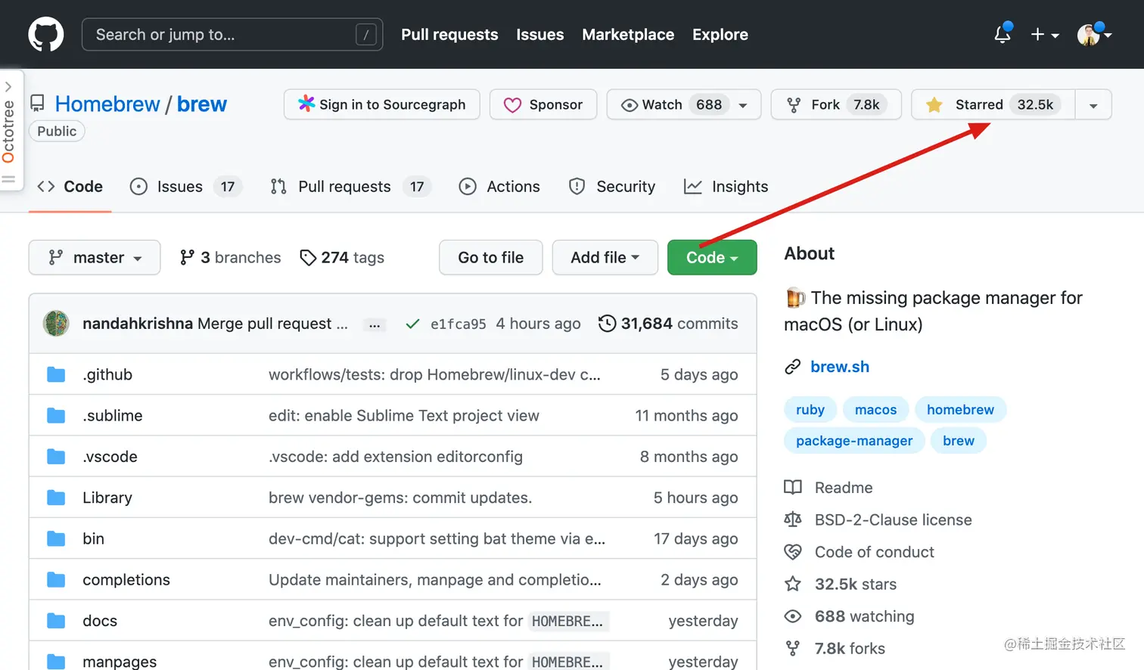Select the ruby topic tag
Viewport: 1144px width, 670px height.
(810, 410)
